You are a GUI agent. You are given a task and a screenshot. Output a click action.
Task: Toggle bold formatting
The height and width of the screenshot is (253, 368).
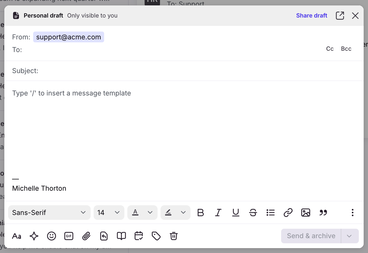(200, 213)
